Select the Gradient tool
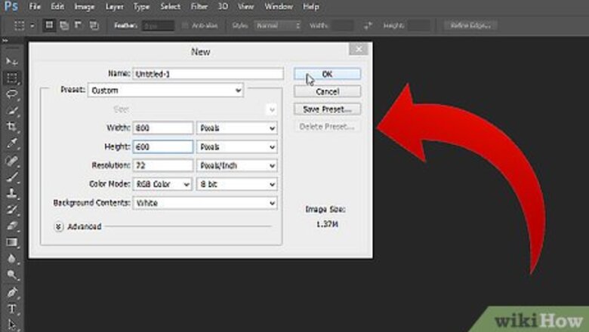 coord(11,242)
